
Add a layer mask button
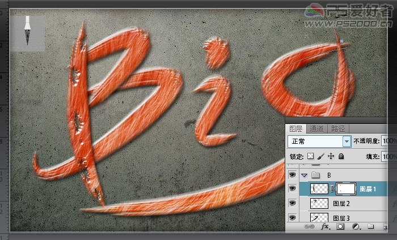click(x=340, y=226)
